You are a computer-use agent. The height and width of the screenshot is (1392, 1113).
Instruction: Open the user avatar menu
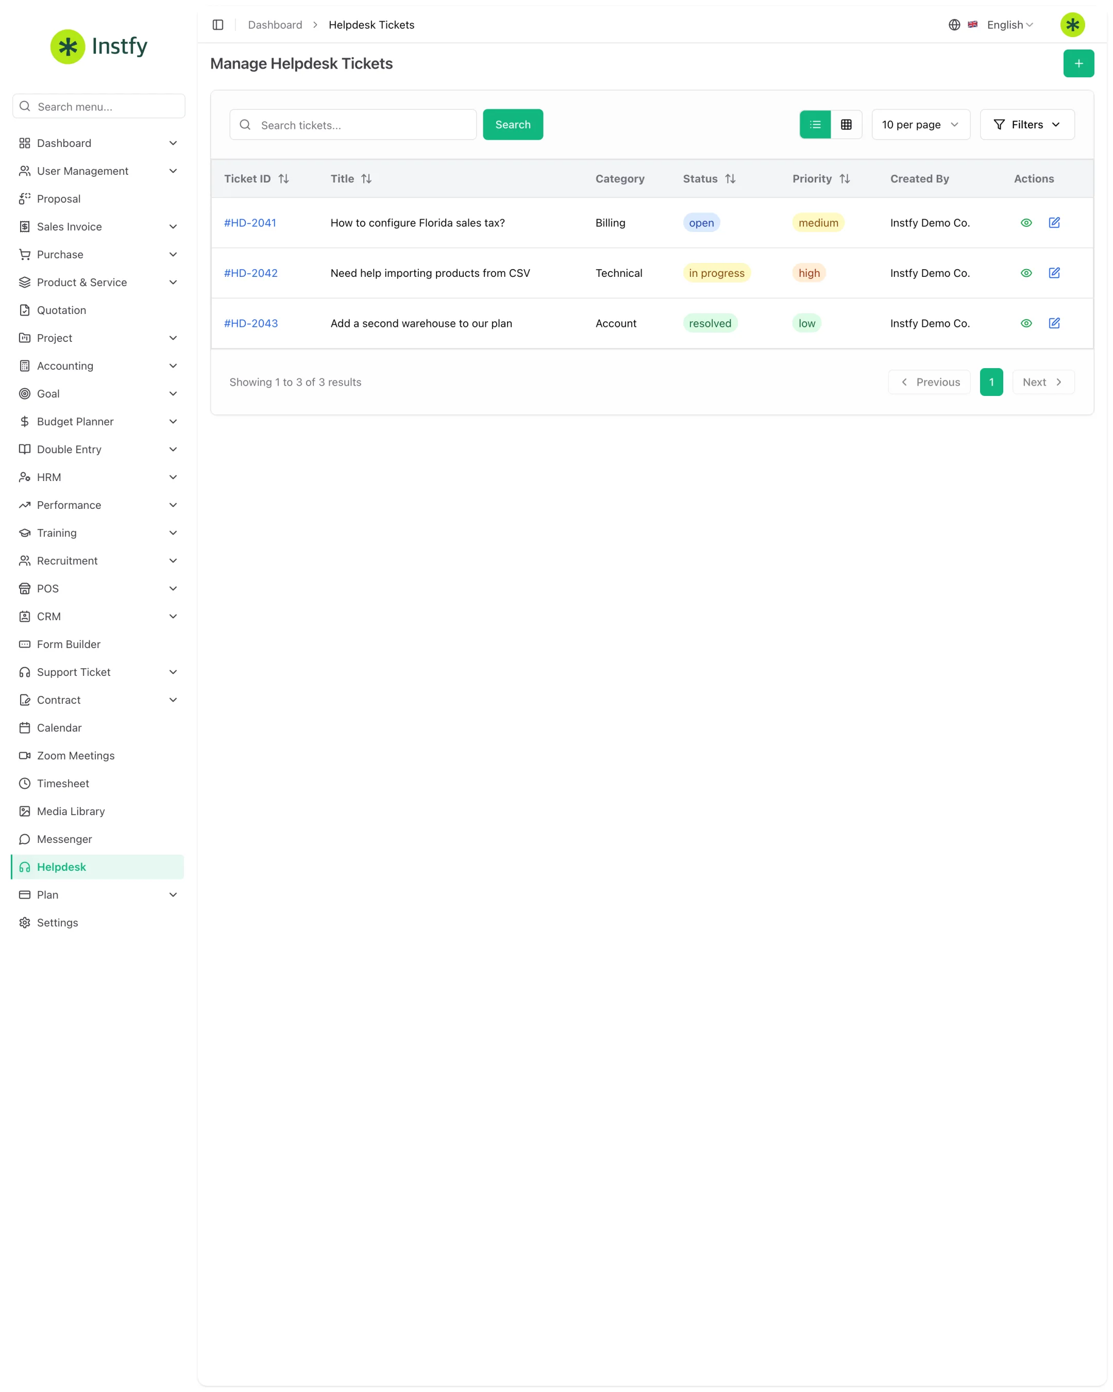click(x=1072, y=25)
